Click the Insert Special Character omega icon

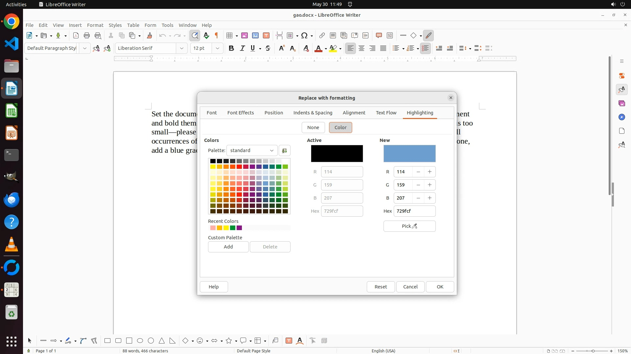304,35
